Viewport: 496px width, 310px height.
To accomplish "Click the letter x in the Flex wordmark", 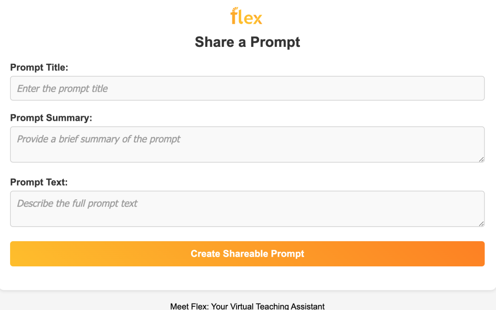I will (x=258, y=18).
